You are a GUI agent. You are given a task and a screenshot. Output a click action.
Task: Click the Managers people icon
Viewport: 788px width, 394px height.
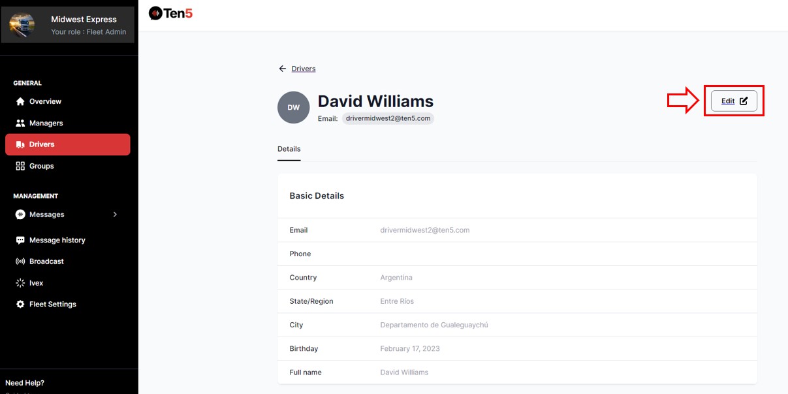tap(20, 123)
